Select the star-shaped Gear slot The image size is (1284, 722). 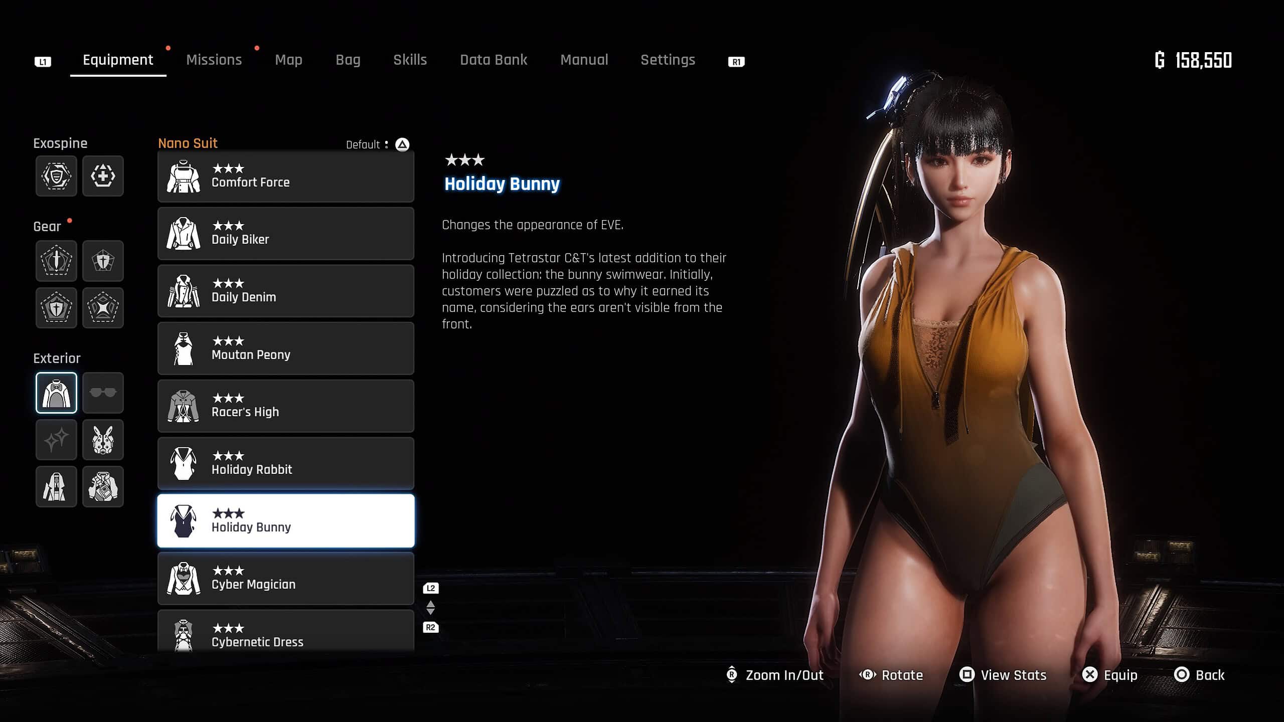point(103,308)
